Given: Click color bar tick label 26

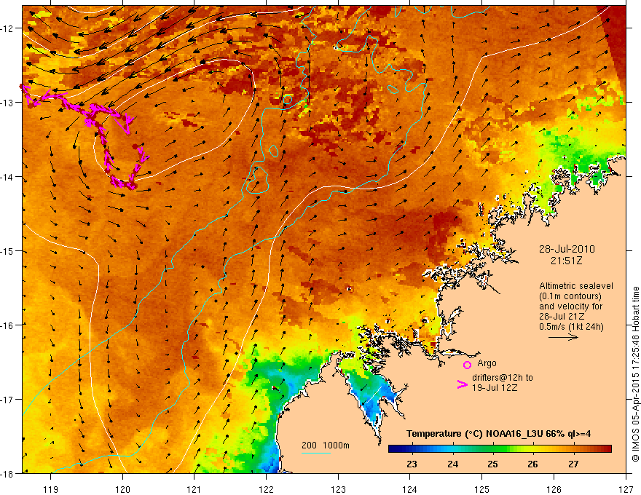Looking at the screenshot, I should point(532,464).
